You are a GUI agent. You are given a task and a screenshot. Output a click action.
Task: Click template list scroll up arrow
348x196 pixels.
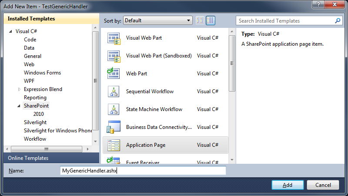coord(232,31)
